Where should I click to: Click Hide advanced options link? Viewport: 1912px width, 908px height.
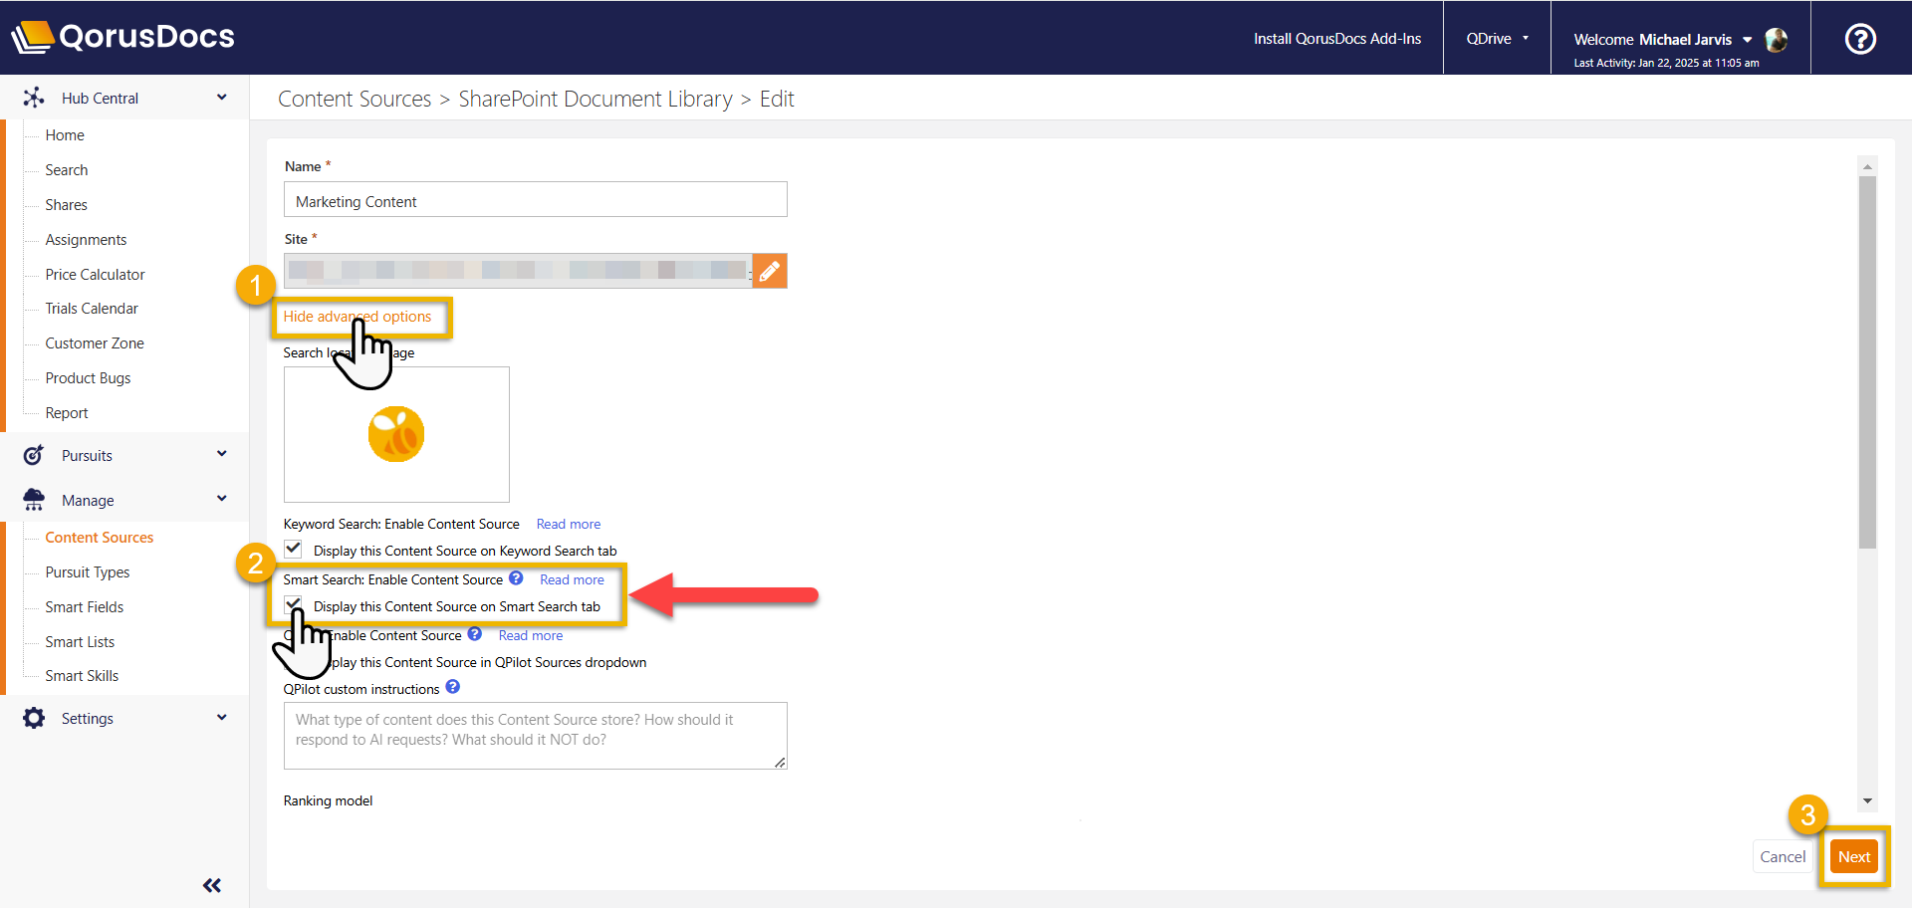[358, 317]
